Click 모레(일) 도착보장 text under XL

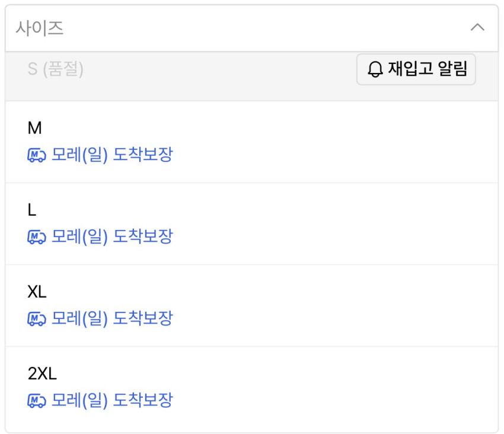112,319
